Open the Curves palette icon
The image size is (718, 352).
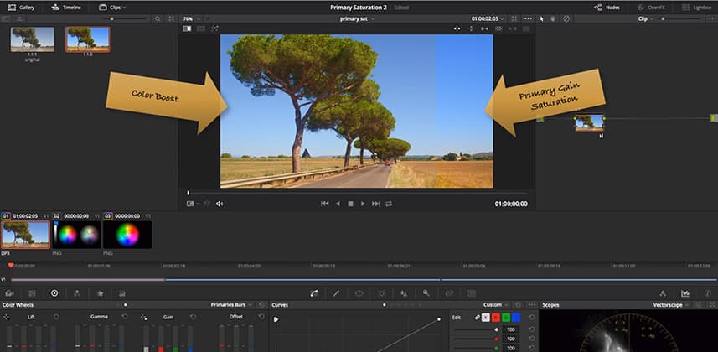314,293
